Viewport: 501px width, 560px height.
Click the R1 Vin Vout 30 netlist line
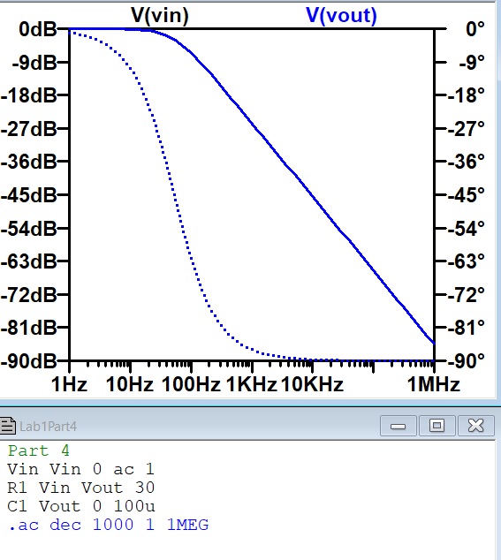tap(80, 488)
